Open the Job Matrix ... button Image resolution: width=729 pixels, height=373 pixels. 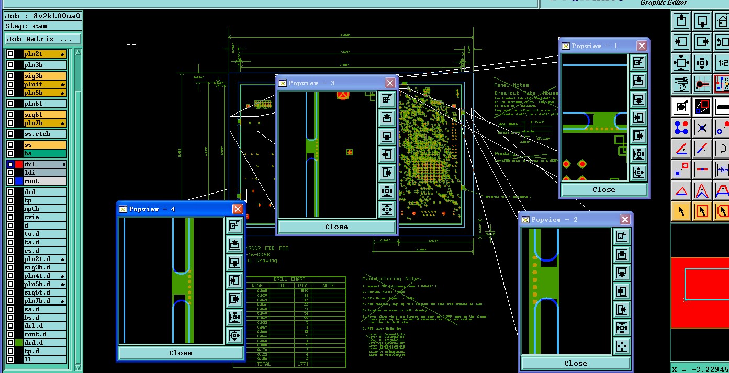43,39
